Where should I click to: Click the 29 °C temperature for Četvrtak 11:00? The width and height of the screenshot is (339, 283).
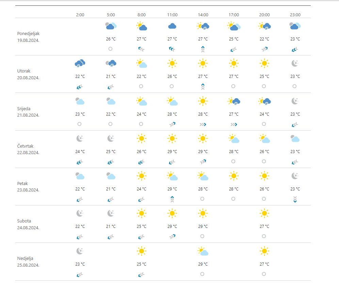(x=172, y=151)
